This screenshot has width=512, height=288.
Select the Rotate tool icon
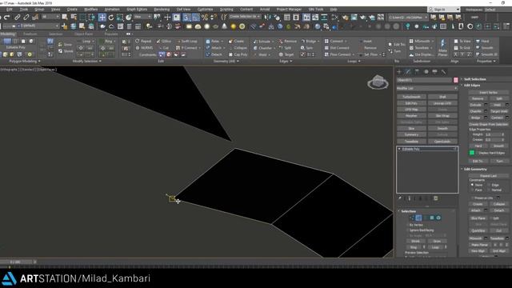tap(111, 18)
